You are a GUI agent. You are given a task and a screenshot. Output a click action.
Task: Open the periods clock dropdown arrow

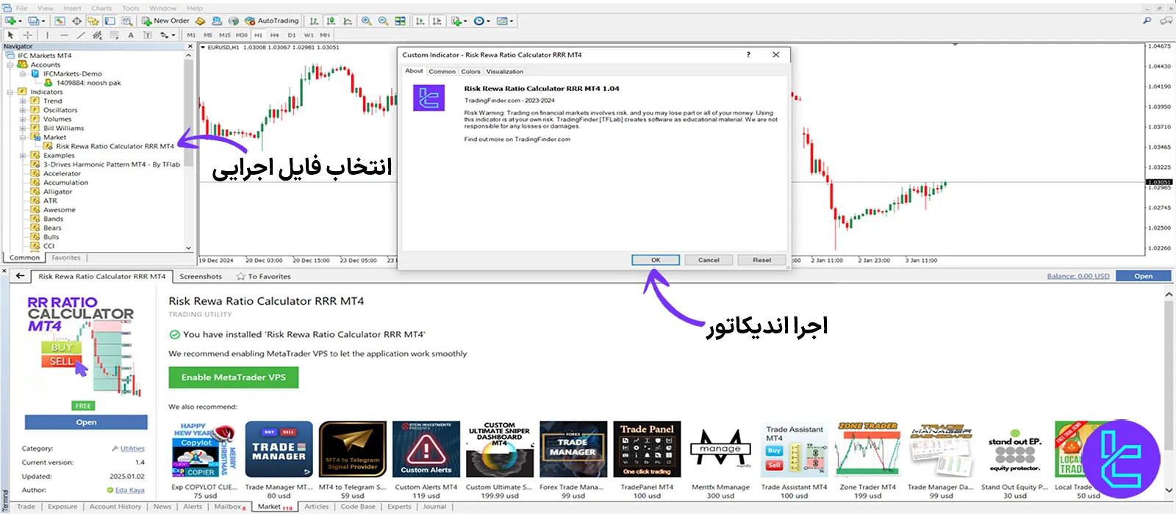click(x=489, y=21)
